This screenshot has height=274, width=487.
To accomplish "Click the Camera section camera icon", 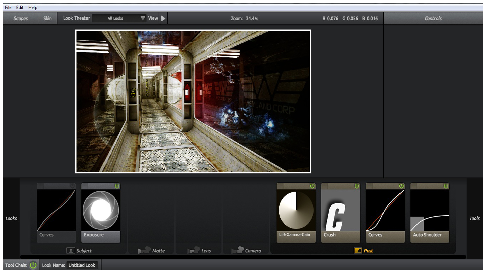I will tap(237, 250).
